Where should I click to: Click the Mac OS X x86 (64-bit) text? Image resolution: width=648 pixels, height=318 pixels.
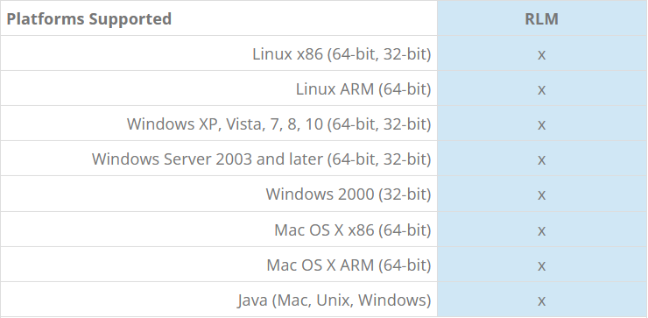pyautogui.click(x=353, y=230)
